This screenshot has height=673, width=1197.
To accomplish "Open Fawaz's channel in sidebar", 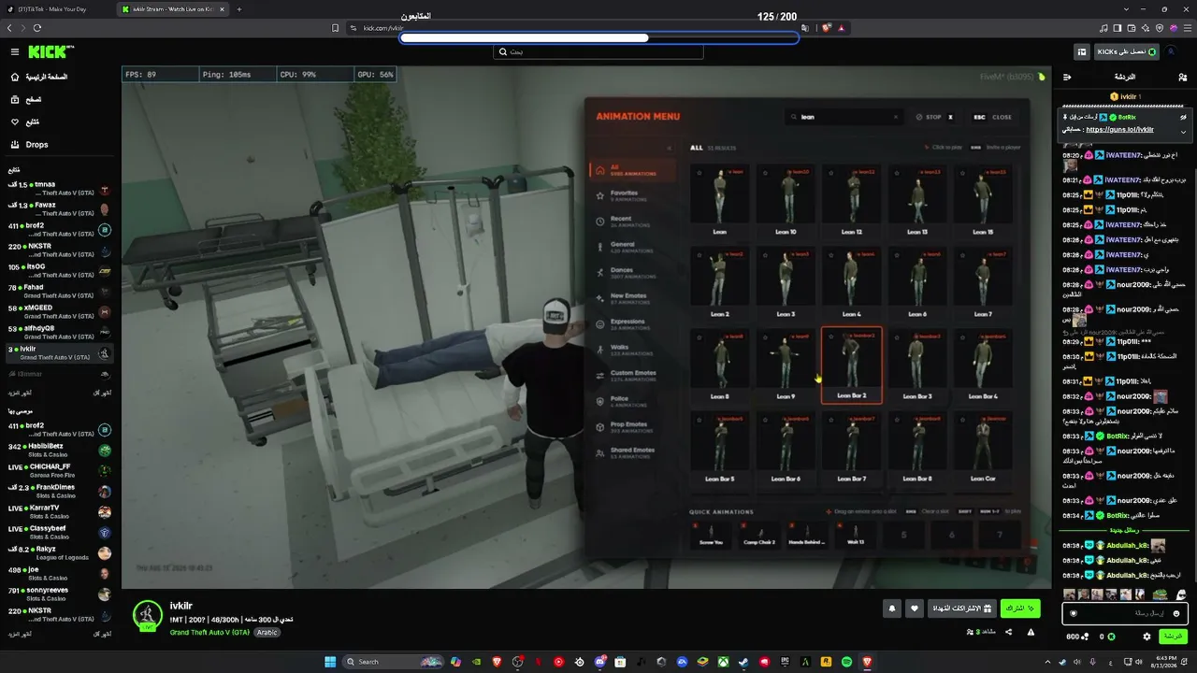I will (58, 208).
